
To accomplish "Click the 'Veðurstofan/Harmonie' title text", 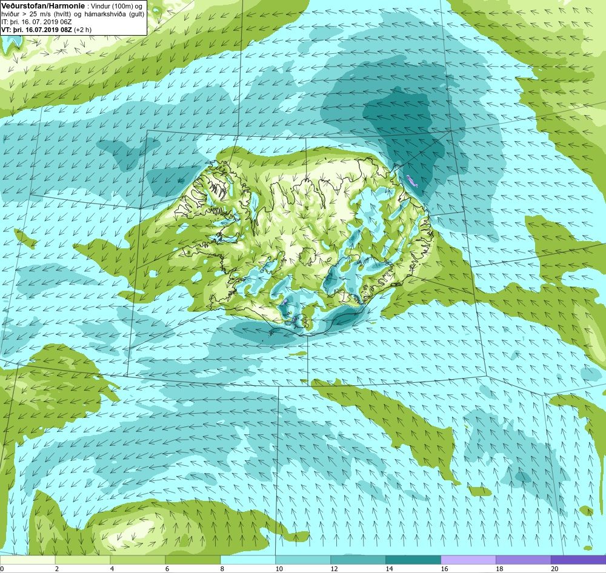I will click(x=43, y=6).
